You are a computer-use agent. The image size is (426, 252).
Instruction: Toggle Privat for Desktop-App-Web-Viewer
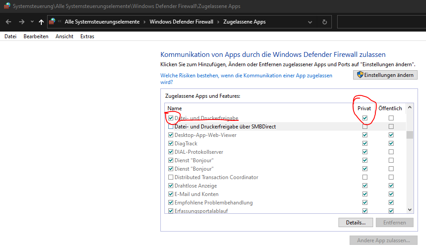pyautogui.click(x=365, y=135)
